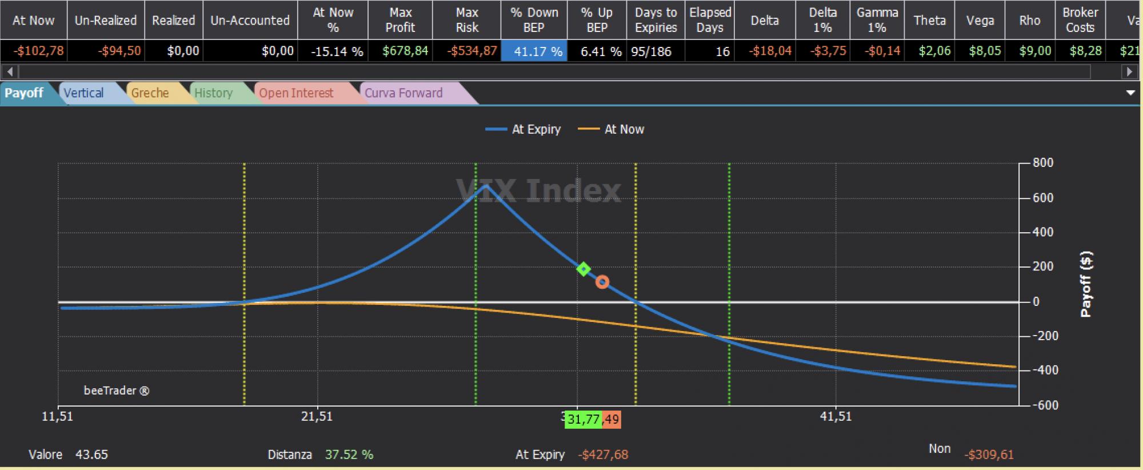This screenshot has height=470, width=1143.
Task: Switch to the Vertical tab
Action: pyautogui.click(x=83, y=93)
